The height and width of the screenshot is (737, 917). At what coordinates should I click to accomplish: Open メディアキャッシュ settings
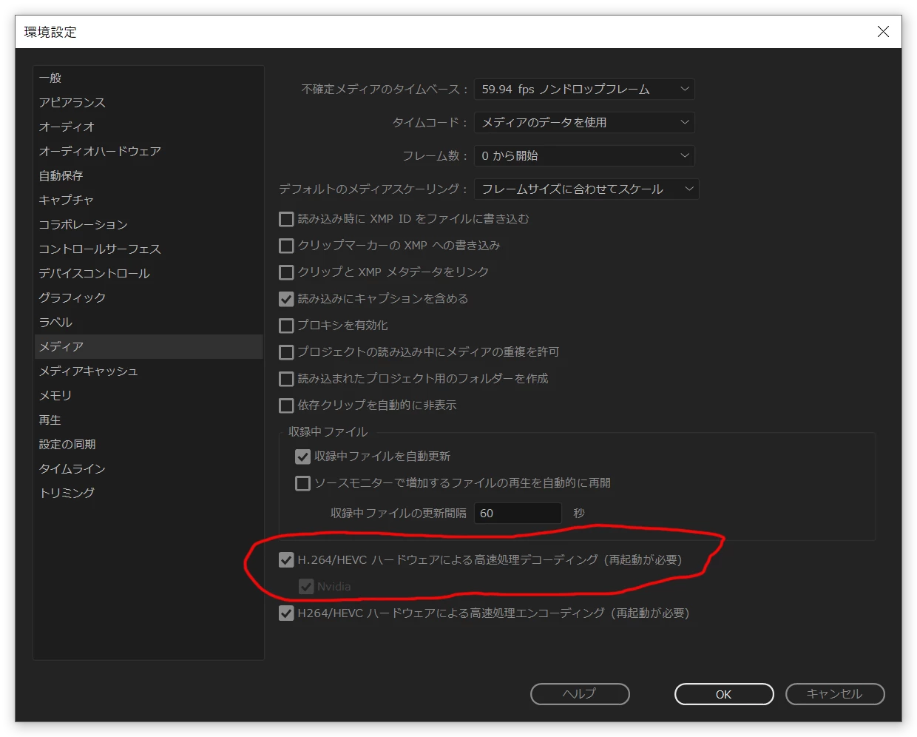point(148,371)
